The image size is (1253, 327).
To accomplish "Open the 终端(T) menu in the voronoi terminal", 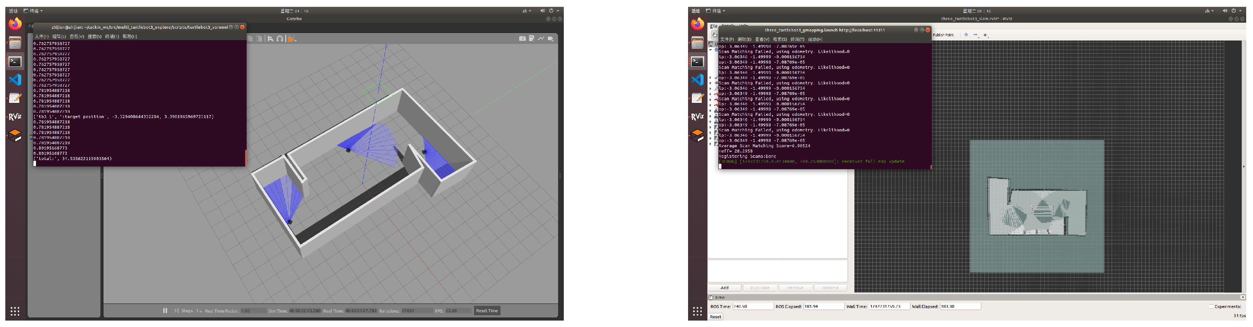I will tap(112, 36).
